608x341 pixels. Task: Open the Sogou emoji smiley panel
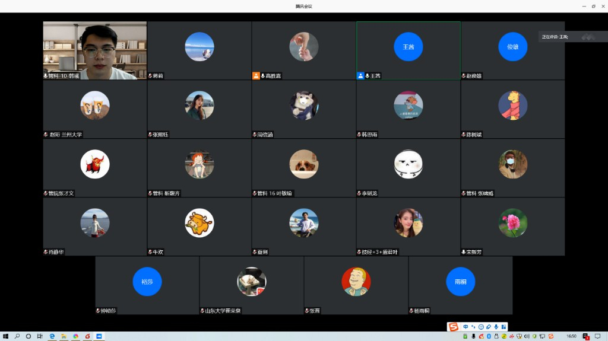point(480,327)
